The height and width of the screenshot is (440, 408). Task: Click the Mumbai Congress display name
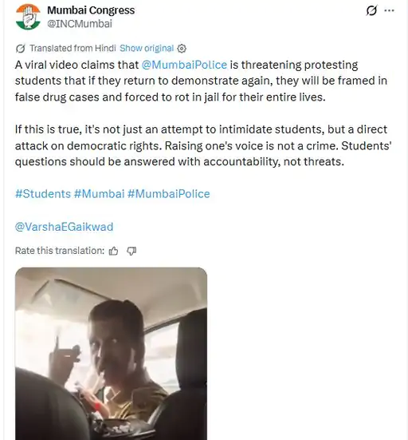tap(91, 10)
